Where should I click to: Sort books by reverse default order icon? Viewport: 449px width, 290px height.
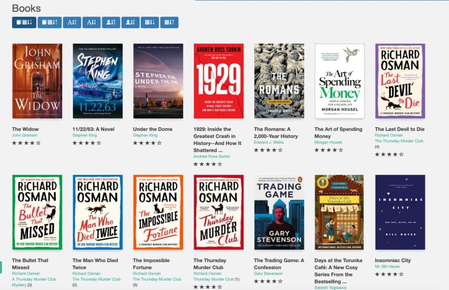click(50, 22)
